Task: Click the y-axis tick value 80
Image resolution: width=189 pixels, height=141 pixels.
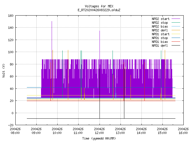Action: coord(12,64)
